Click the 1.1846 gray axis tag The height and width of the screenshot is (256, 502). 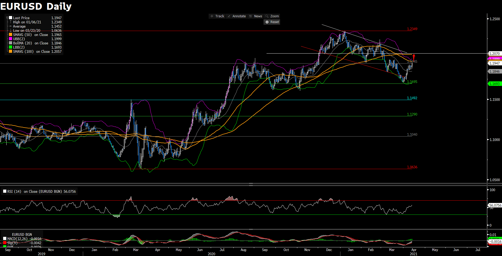tap(495, 71)
